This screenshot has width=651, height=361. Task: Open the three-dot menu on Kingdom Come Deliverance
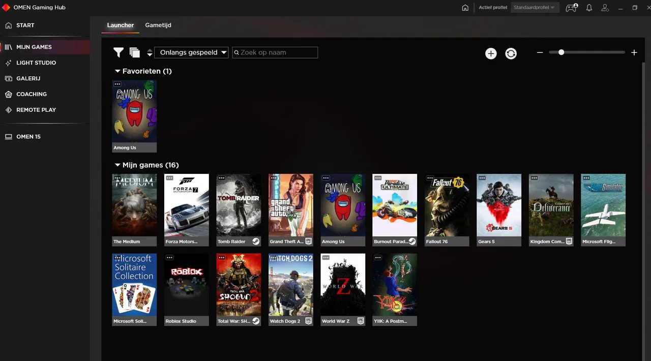click(x=534, y=178)
